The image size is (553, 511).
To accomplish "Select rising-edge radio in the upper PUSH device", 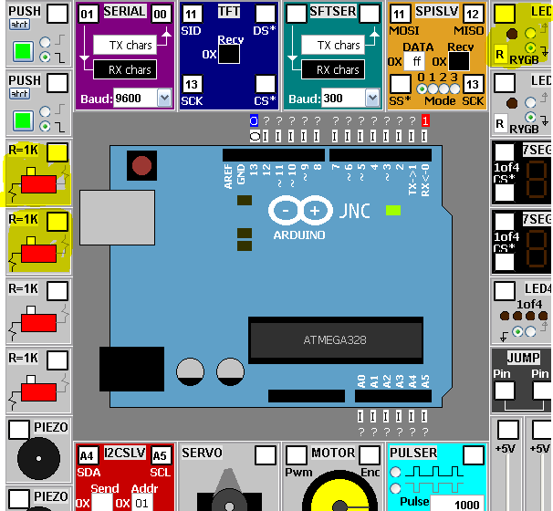I will click(45, 42).
